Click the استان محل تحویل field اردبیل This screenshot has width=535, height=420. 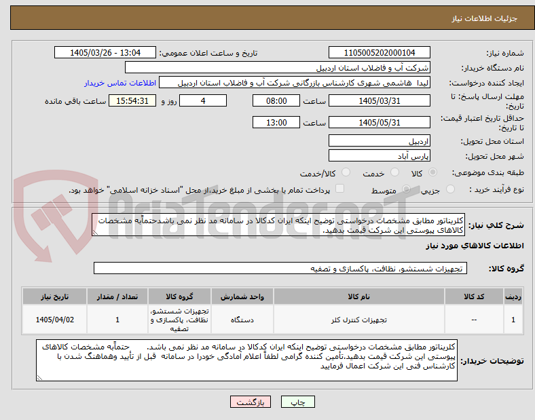point(380,141)
